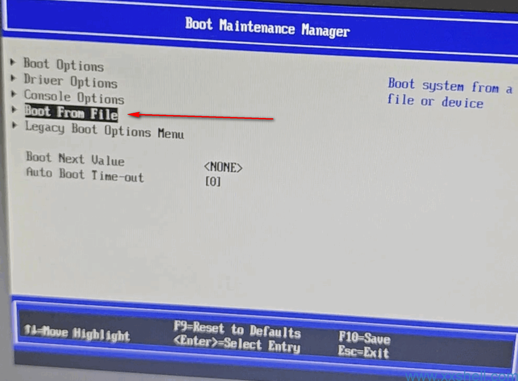Choose the highlighted Boot From File entry

click(71, 113)
